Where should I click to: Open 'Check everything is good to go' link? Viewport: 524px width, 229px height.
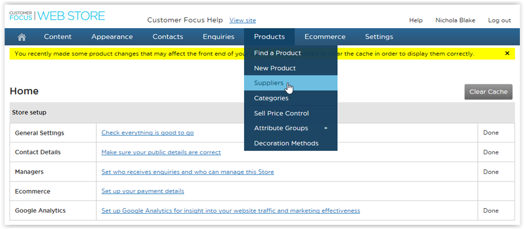click(147, 133)
